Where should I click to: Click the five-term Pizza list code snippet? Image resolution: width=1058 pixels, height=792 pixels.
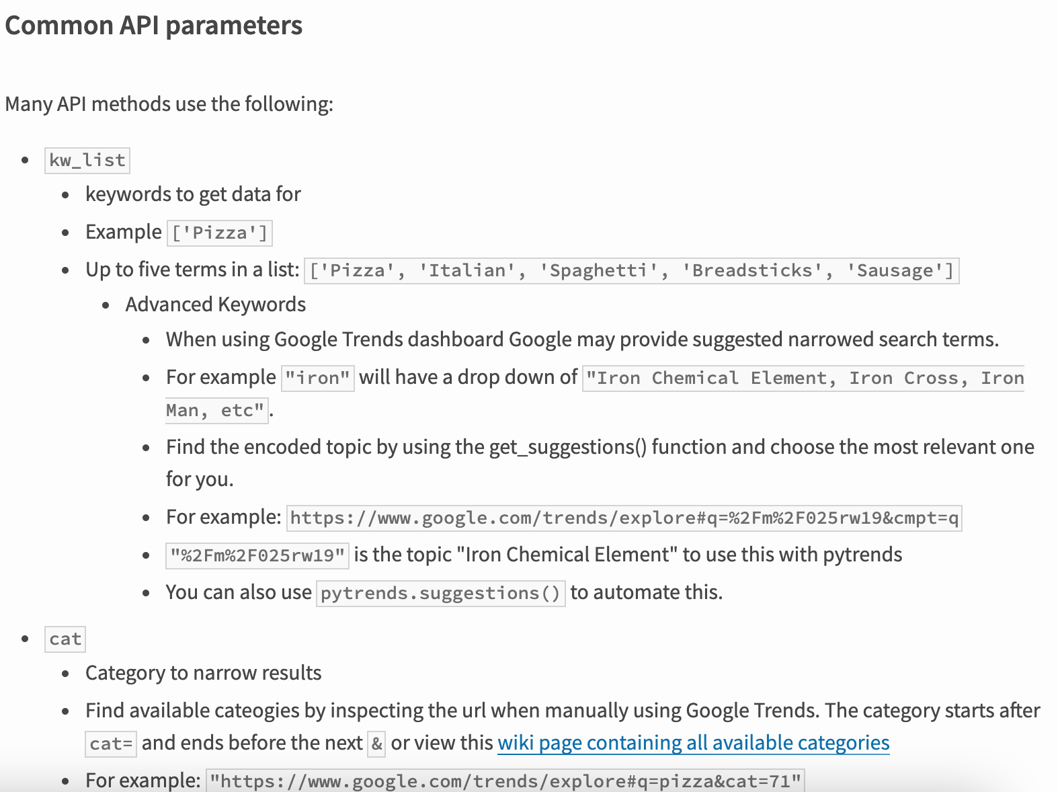tap(631, 271)
